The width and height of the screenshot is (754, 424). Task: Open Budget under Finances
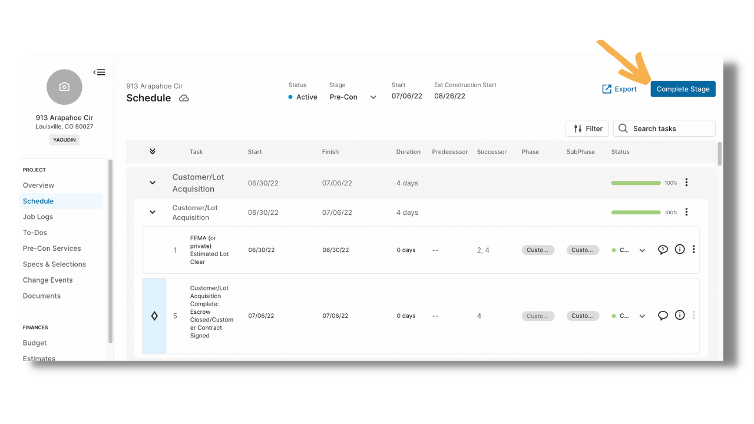click(35, 343)
